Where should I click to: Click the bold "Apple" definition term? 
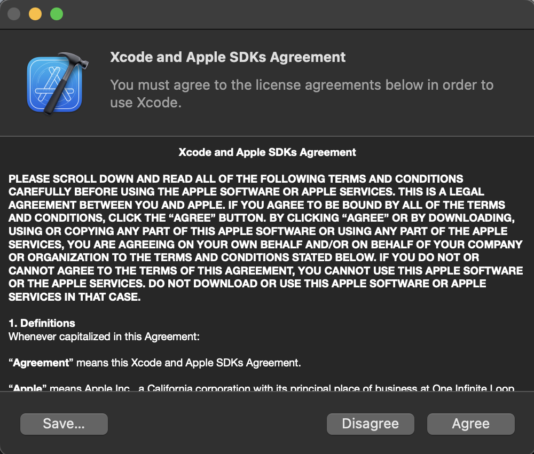pos(27,388)
